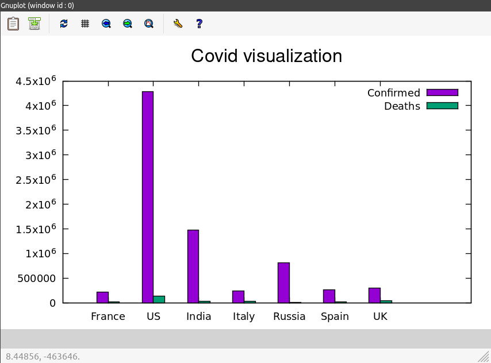Image resolution: width=491 pixels, height=363 pixels.
Task: Go forward to the next zoom state
Action: tap(128, 24)
